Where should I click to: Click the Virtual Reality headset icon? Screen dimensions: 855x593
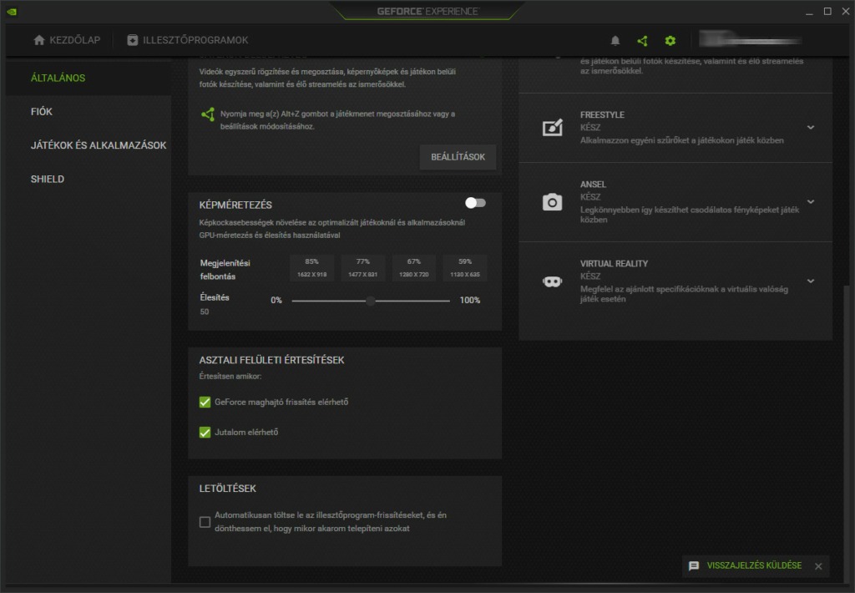pos(552,281)
